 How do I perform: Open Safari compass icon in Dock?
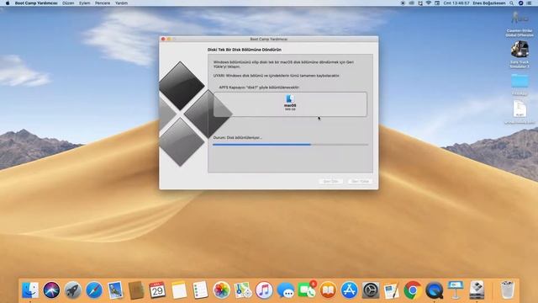click(94, 290)
